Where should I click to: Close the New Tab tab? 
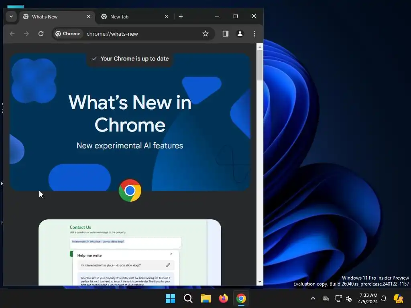click(x=167, y=16)
